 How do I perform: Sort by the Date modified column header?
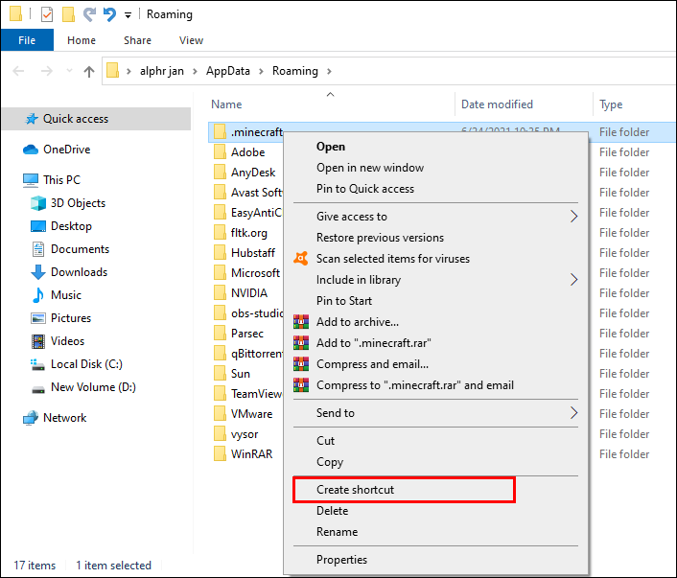point(497,104)
